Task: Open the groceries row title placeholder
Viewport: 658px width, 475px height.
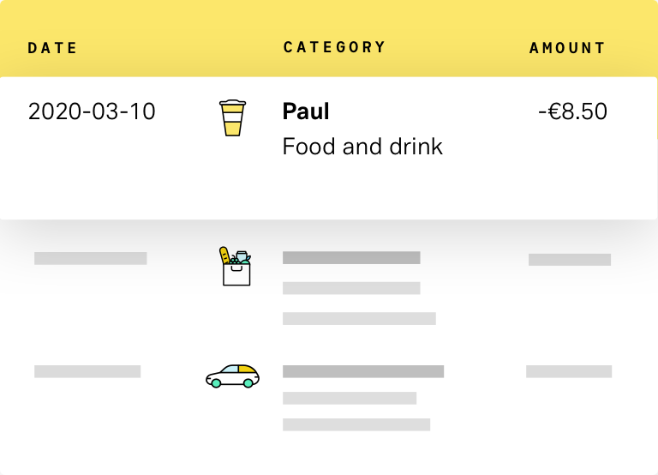Action: click(351, 257)
